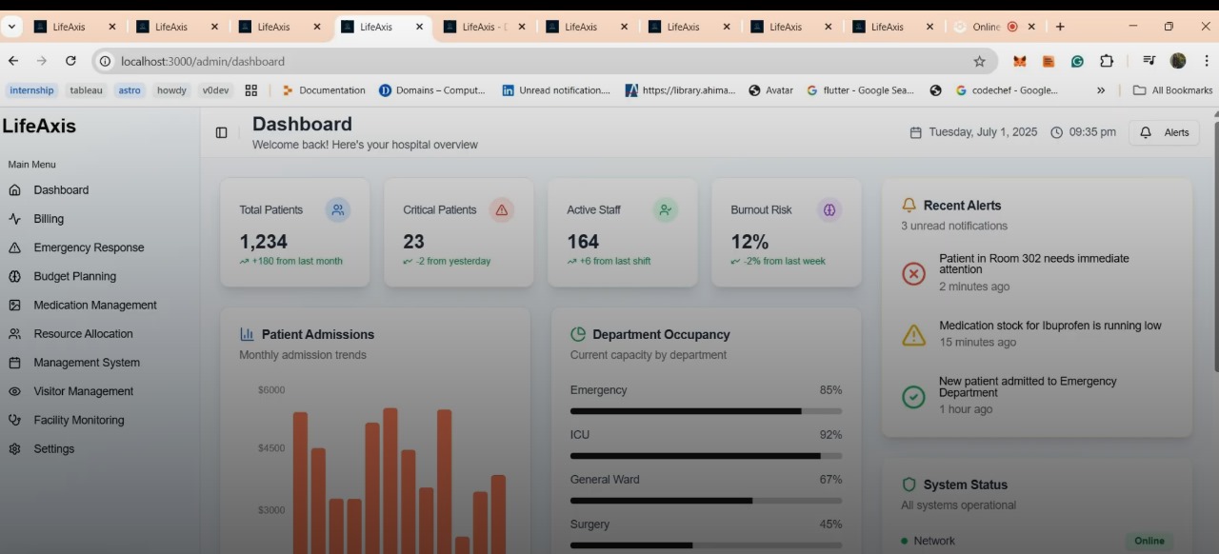Click the Visitor Management eye icon

coord(14,391)
